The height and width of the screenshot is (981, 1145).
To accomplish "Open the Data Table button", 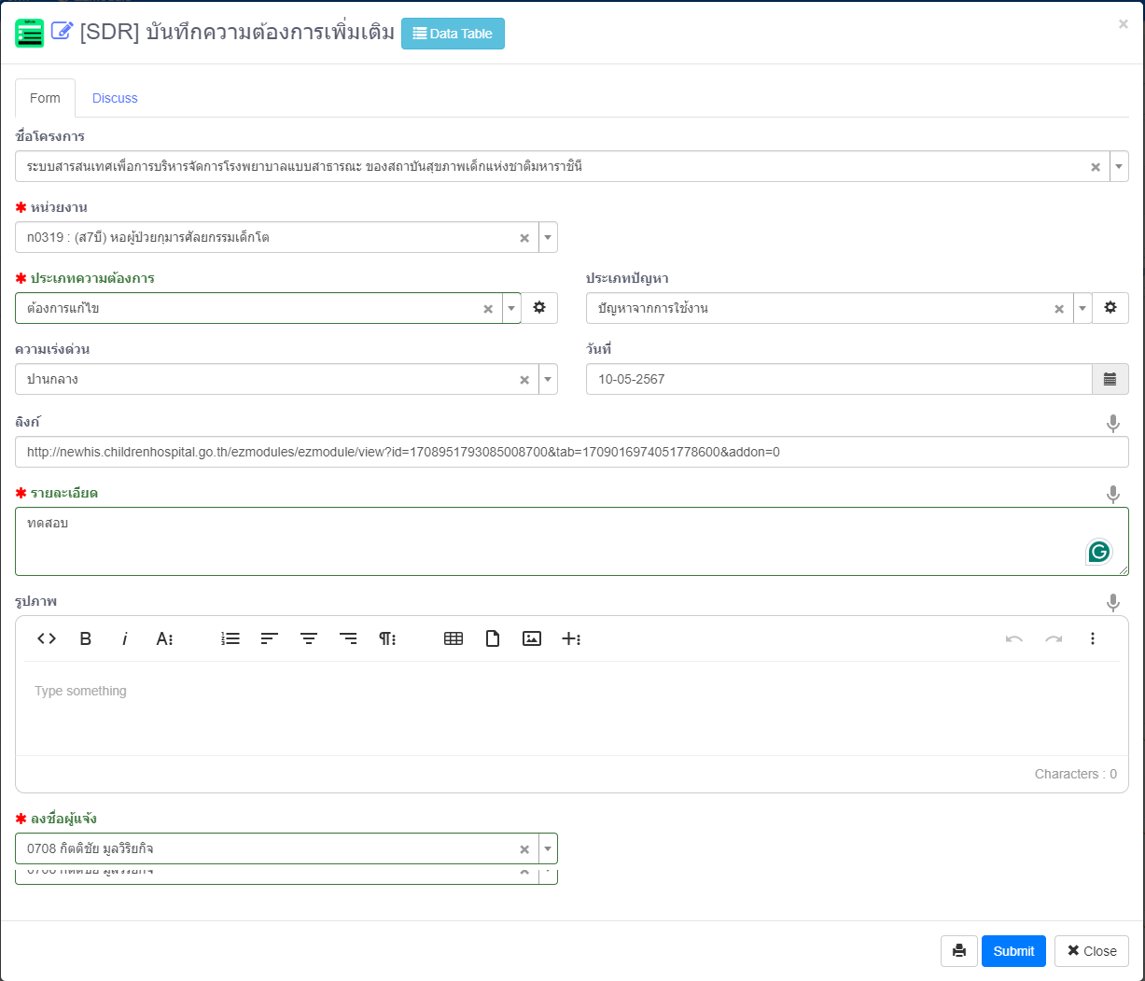I will (453, 34).
